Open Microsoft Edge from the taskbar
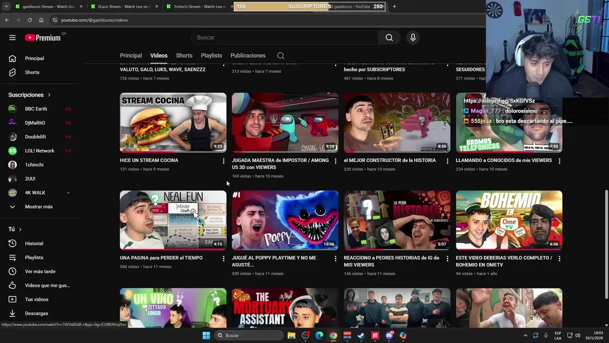The image size is (609, 343). pyautogui.click(x=319, y=335)
